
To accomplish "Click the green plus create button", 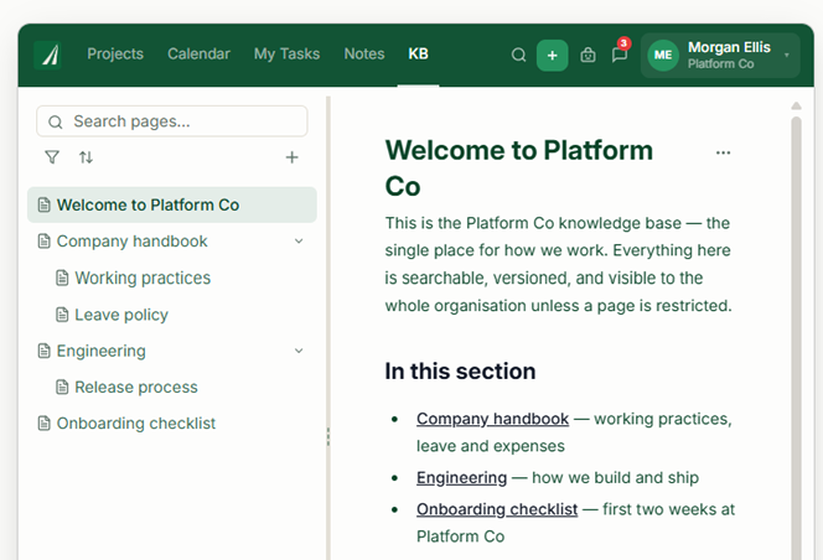I will (552, 55).
